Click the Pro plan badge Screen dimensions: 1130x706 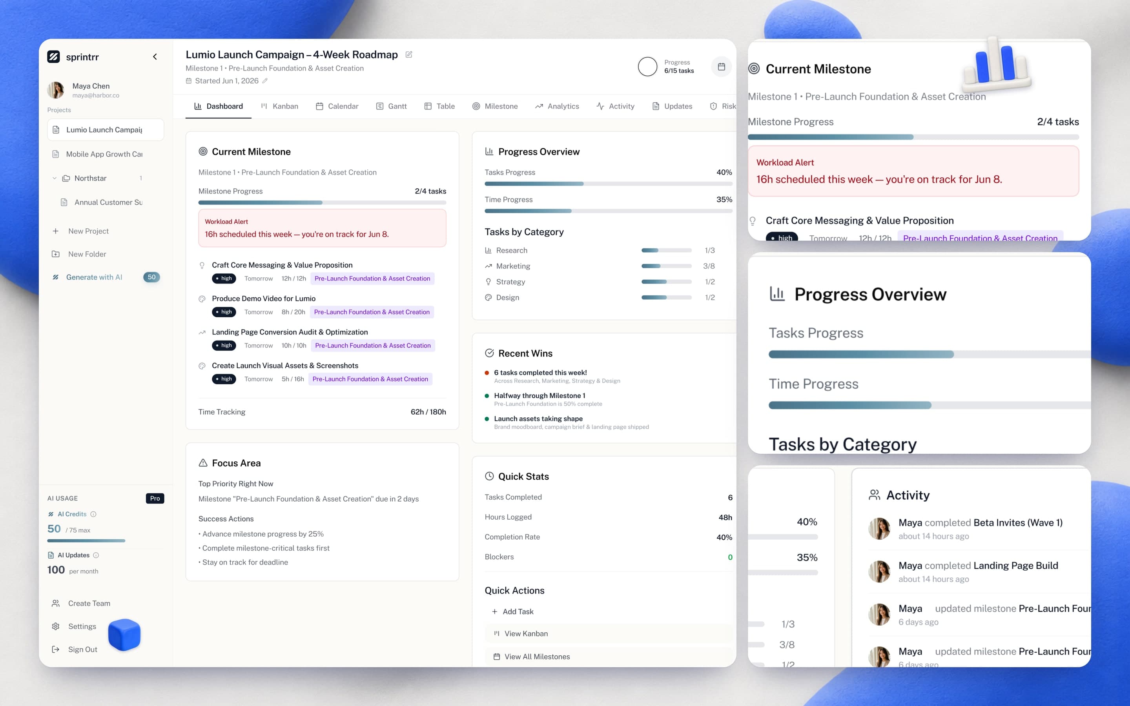point(155,498)
